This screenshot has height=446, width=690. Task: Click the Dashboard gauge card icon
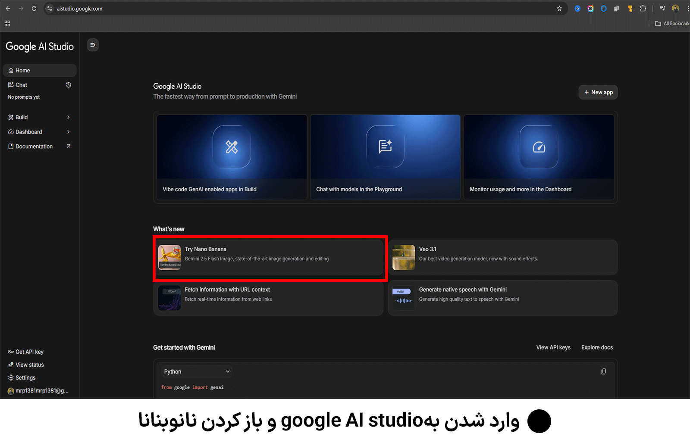point(539,147)
